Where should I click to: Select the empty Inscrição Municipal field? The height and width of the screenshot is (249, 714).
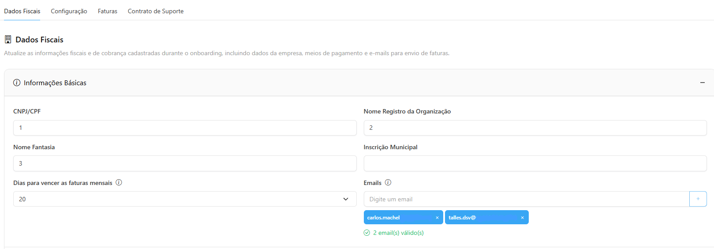(535, 163)
